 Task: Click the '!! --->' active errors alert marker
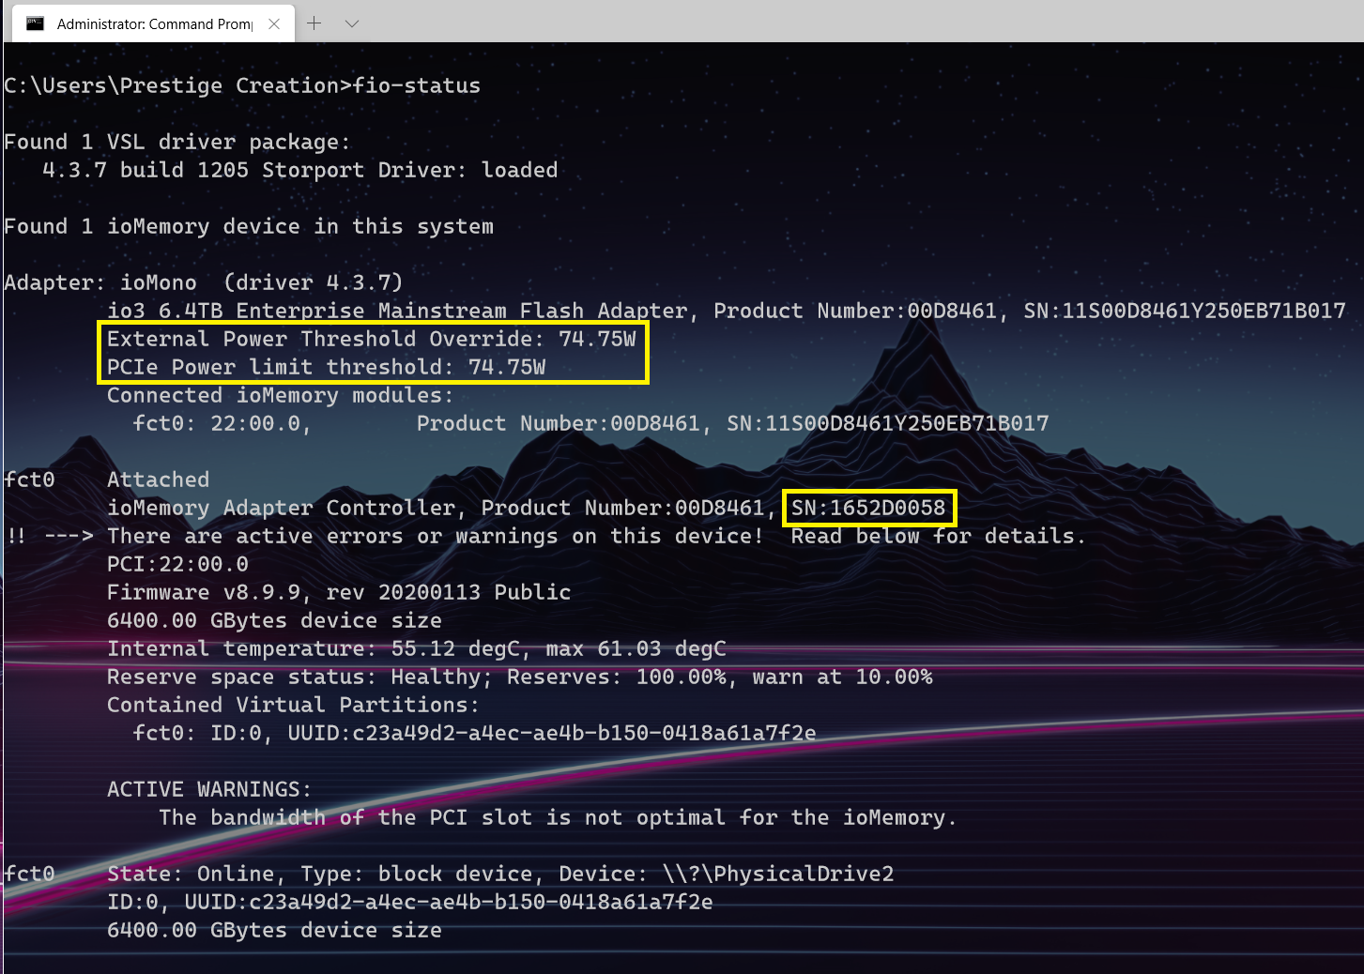click(49, 536)
